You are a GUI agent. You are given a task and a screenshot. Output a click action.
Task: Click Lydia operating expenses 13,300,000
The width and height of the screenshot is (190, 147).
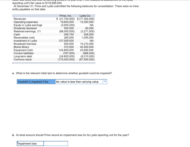pyautogui.click(x=87, y=22)
